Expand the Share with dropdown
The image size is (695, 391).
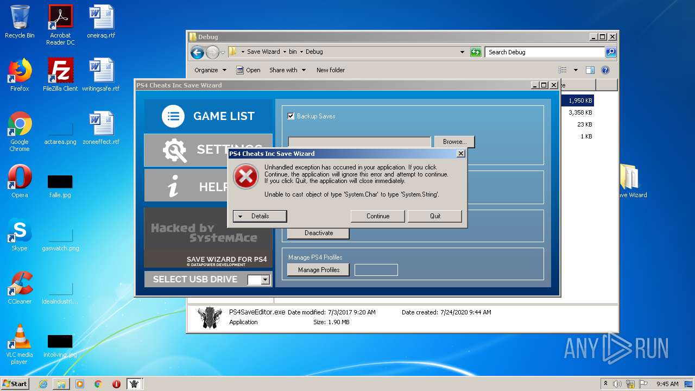tap(288, 70)
